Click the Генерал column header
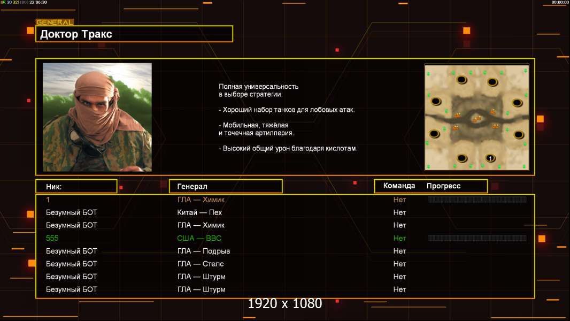Viewport: 570px width, 321px height. [226, 187]
